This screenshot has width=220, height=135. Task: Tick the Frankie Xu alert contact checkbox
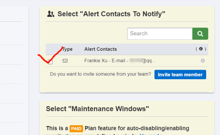[x=50, y=62]
